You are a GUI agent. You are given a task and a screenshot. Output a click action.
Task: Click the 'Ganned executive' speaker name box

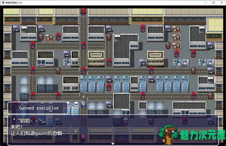click(x=38, y=108)
